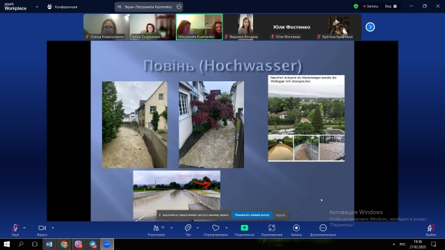This screenshot has height=250, width=445.
Task: Switch to Chrome in the taskbar
Action: 64,244
